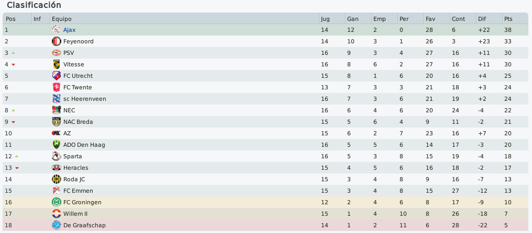
Task: Click the FC Groningen crest icon
Action: [x=56, y=203]
